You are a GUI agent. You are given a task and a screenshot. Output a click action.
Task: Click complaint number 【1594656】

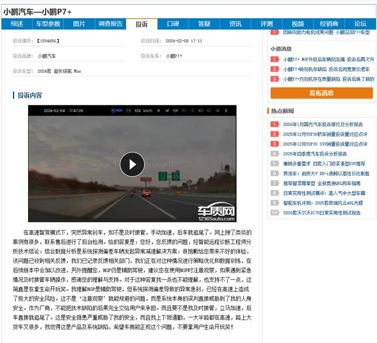(48, 41)
